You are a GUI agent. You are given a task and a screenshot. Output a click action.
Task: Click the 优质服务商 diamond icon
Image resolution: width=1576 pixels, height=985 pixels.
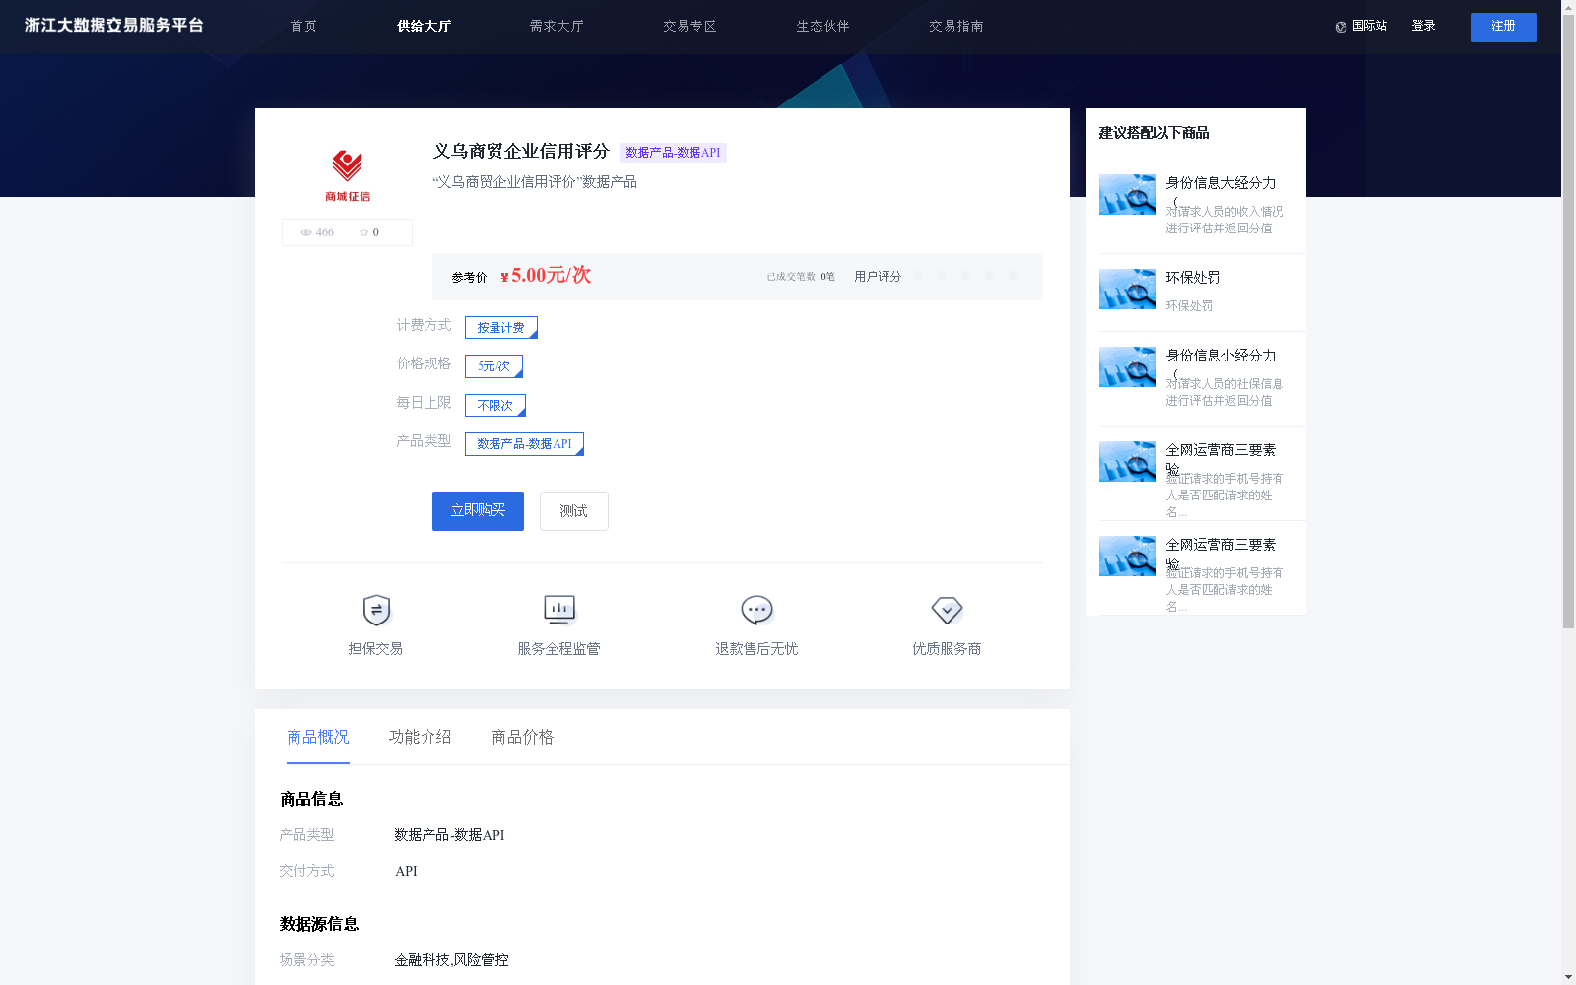pos(947,611)
